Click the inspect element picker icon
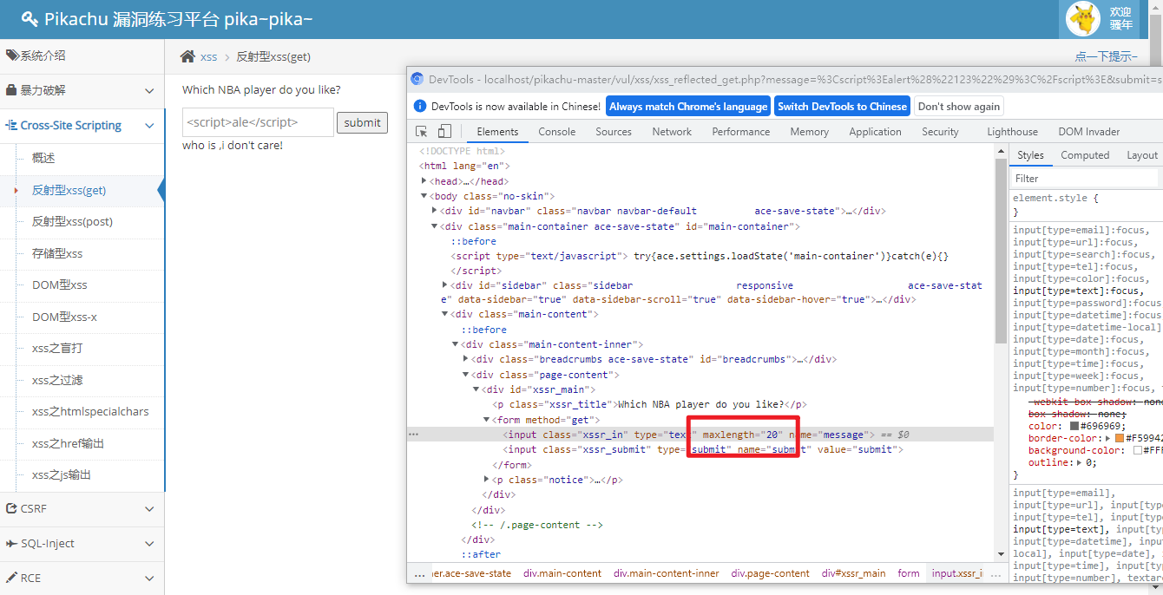 (422, 132)
